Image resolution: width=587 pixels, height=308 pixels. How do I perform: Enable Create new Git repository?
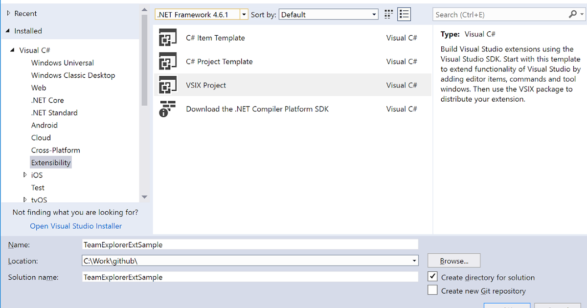432,289
